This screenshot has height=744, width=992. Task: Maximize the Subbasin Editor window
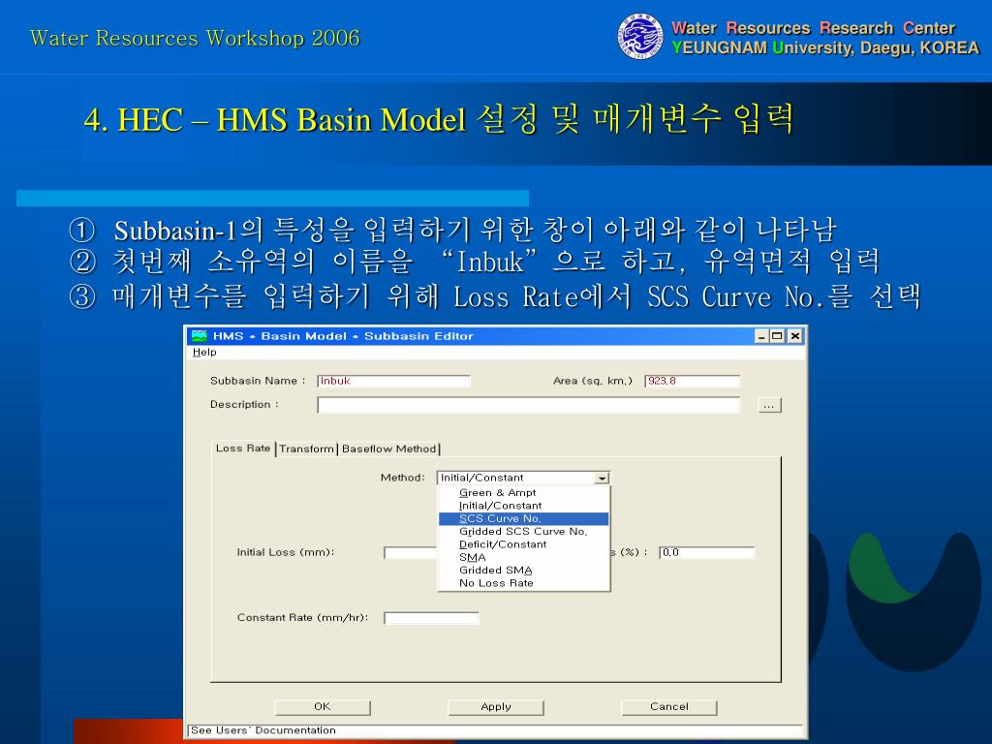(x=777, y=336)
